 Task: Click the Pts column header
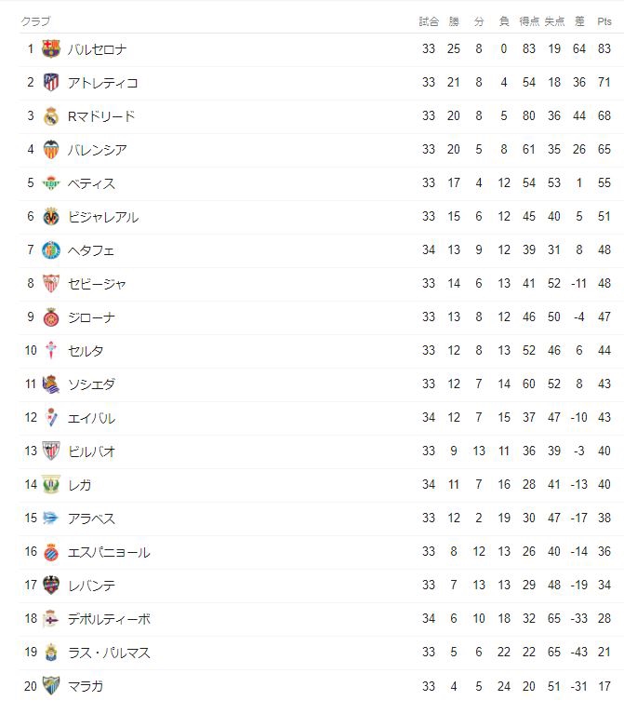pos(604,21)
